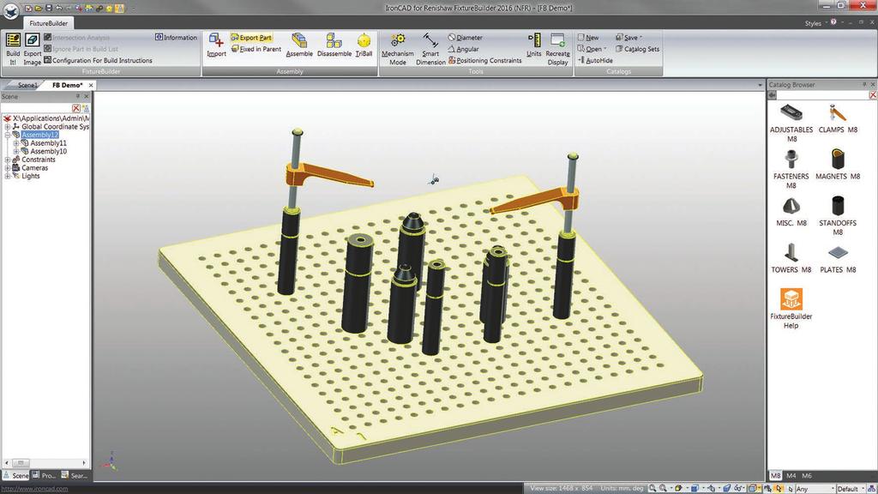Switch to the Pro... bottom panel tab
This screenshot has width=878, height=494.
point(44,475)
